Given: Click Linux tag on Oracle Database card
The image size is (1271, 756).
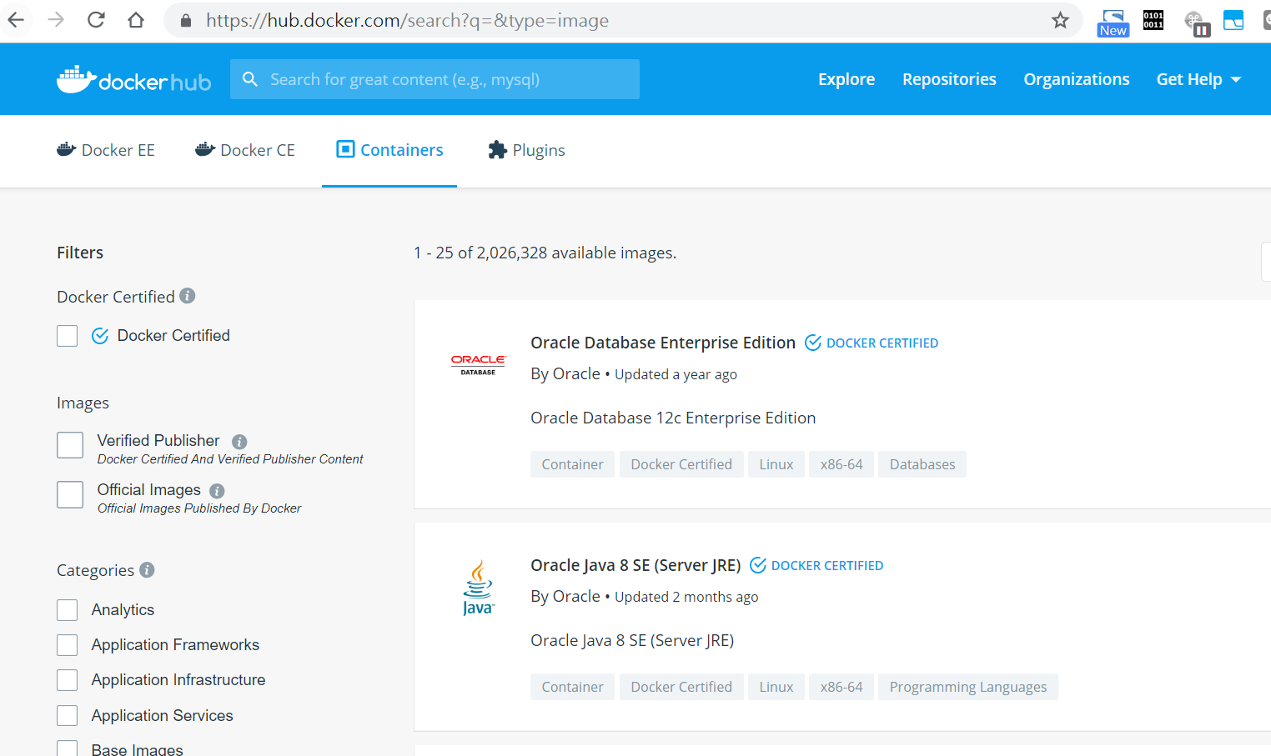Looking at the screenshot, I should tap(776, 464).
